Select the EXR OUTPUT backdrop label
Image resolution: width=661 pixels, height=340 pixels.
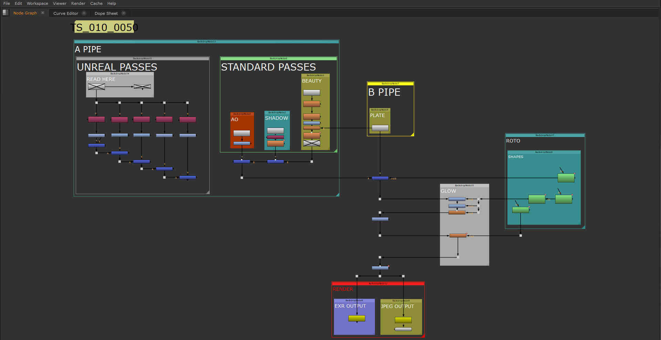click(x=350, y=306)
